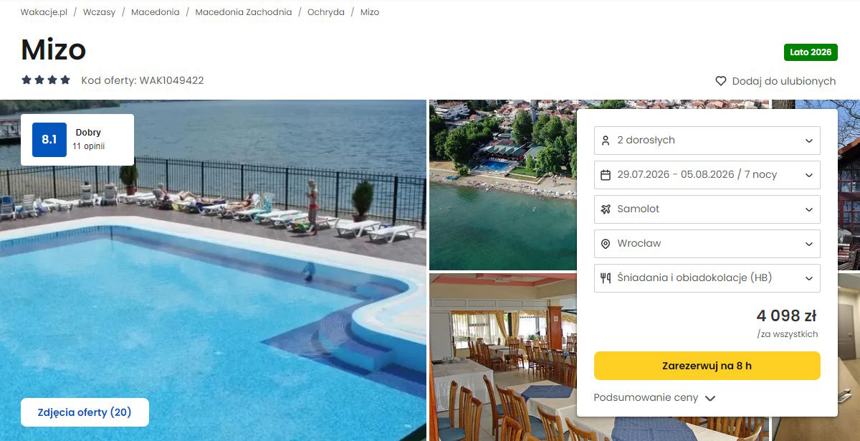Image resolution: width=860 pixels, height=441 pixels.
Task: Click the four-star hotel rating icons
Action: 46,80
